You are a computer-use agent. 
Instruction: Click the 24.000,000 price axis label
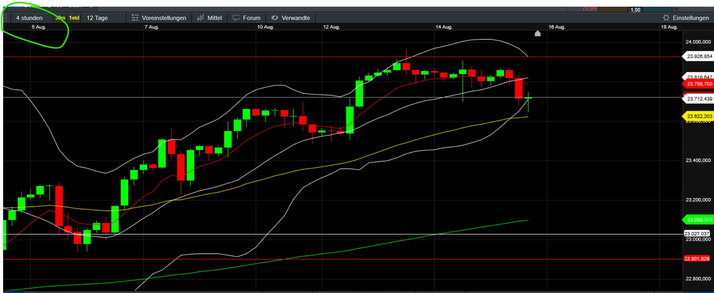pos(698,42)
